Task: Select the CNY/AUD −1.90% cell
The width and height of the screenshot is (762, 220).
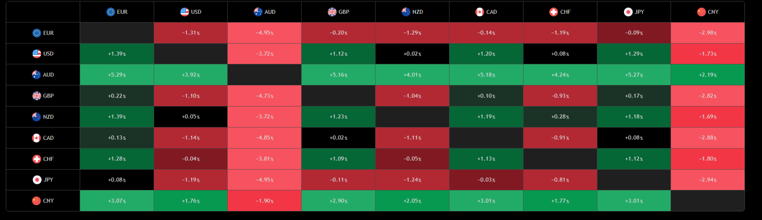Action: (x=265, y=201)
